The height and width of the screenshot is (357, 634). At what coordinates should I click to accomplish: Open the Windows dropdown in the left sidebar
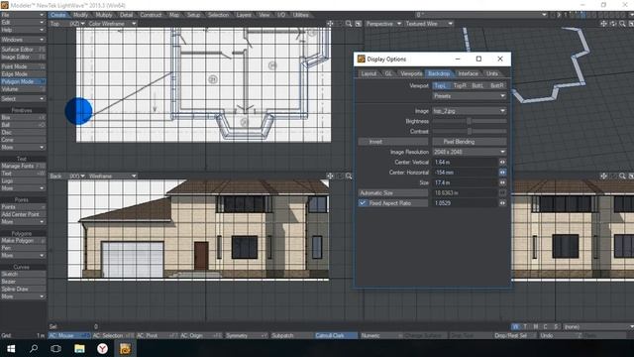coord(23,40)
